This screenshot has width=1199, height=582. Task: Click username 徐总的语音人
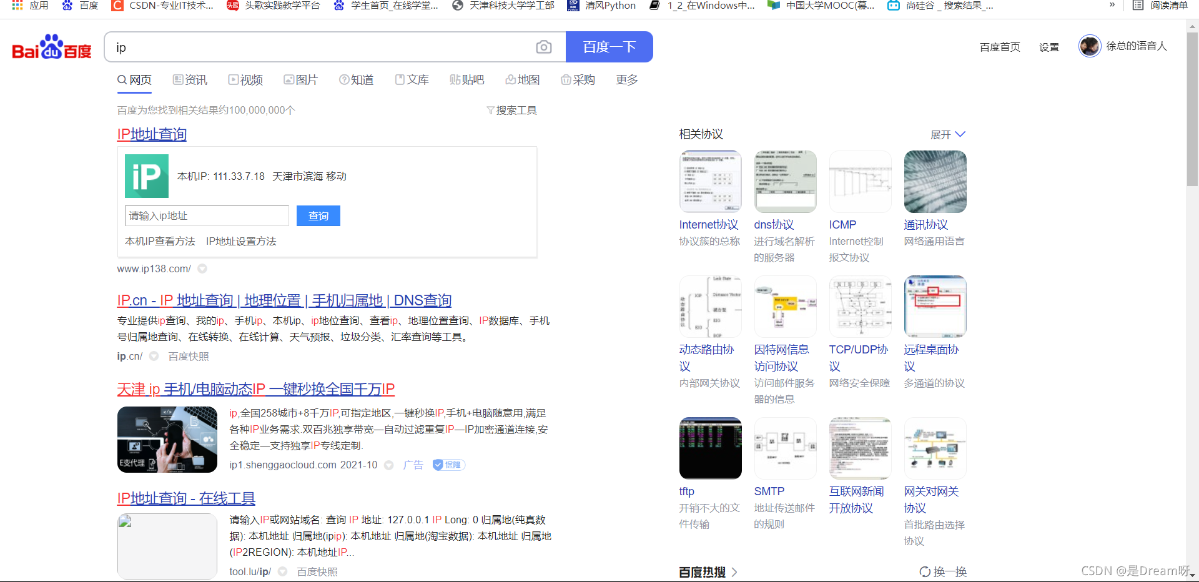pos(1137,46)
